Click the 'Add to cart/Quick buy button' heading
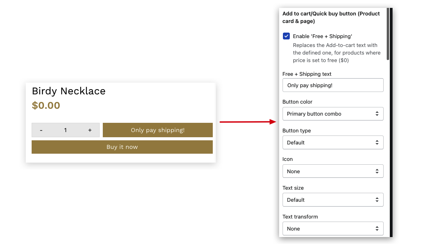 tap(331, 17)
